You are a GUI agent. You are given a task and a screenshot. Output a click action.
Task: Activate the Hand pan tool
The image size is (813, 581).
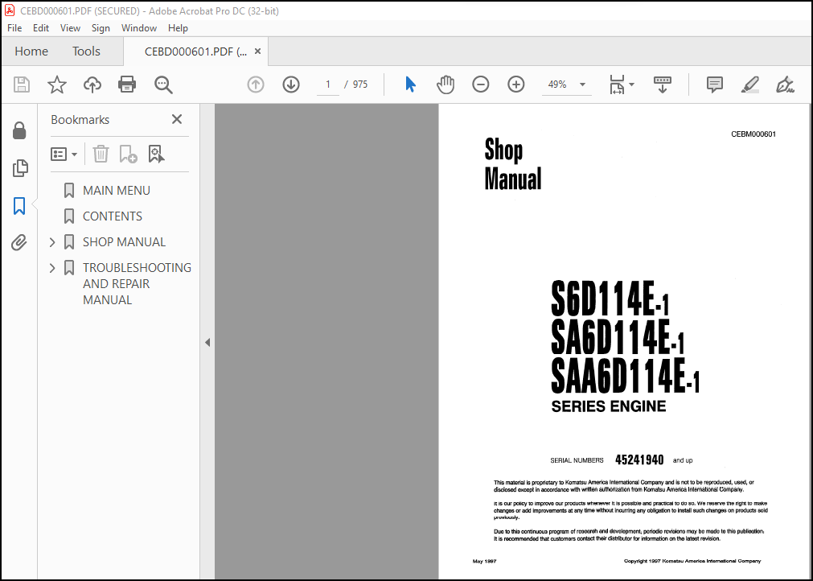point(446,84)
